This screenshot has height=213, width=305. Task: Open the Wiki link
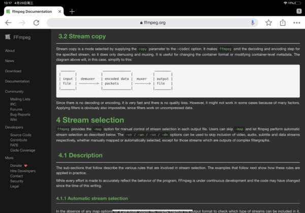pos(13,119)
